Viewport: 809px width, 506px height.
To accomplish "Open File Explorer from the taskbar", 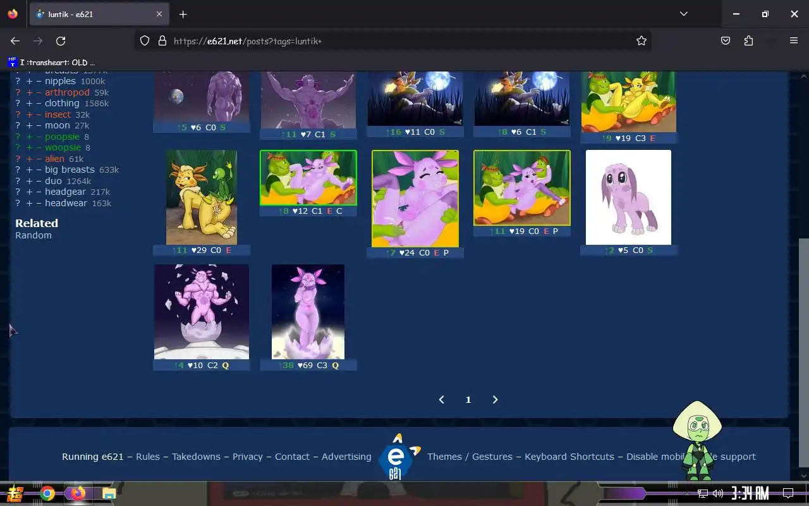I will pos(109,493).
